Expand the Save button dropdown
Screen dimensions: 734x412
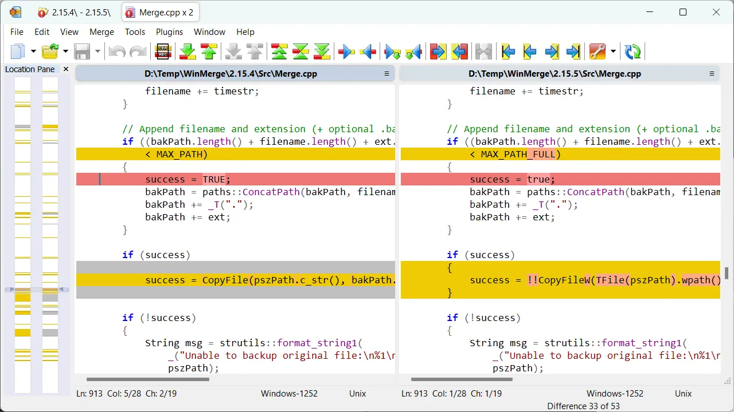tap(97, 52)
